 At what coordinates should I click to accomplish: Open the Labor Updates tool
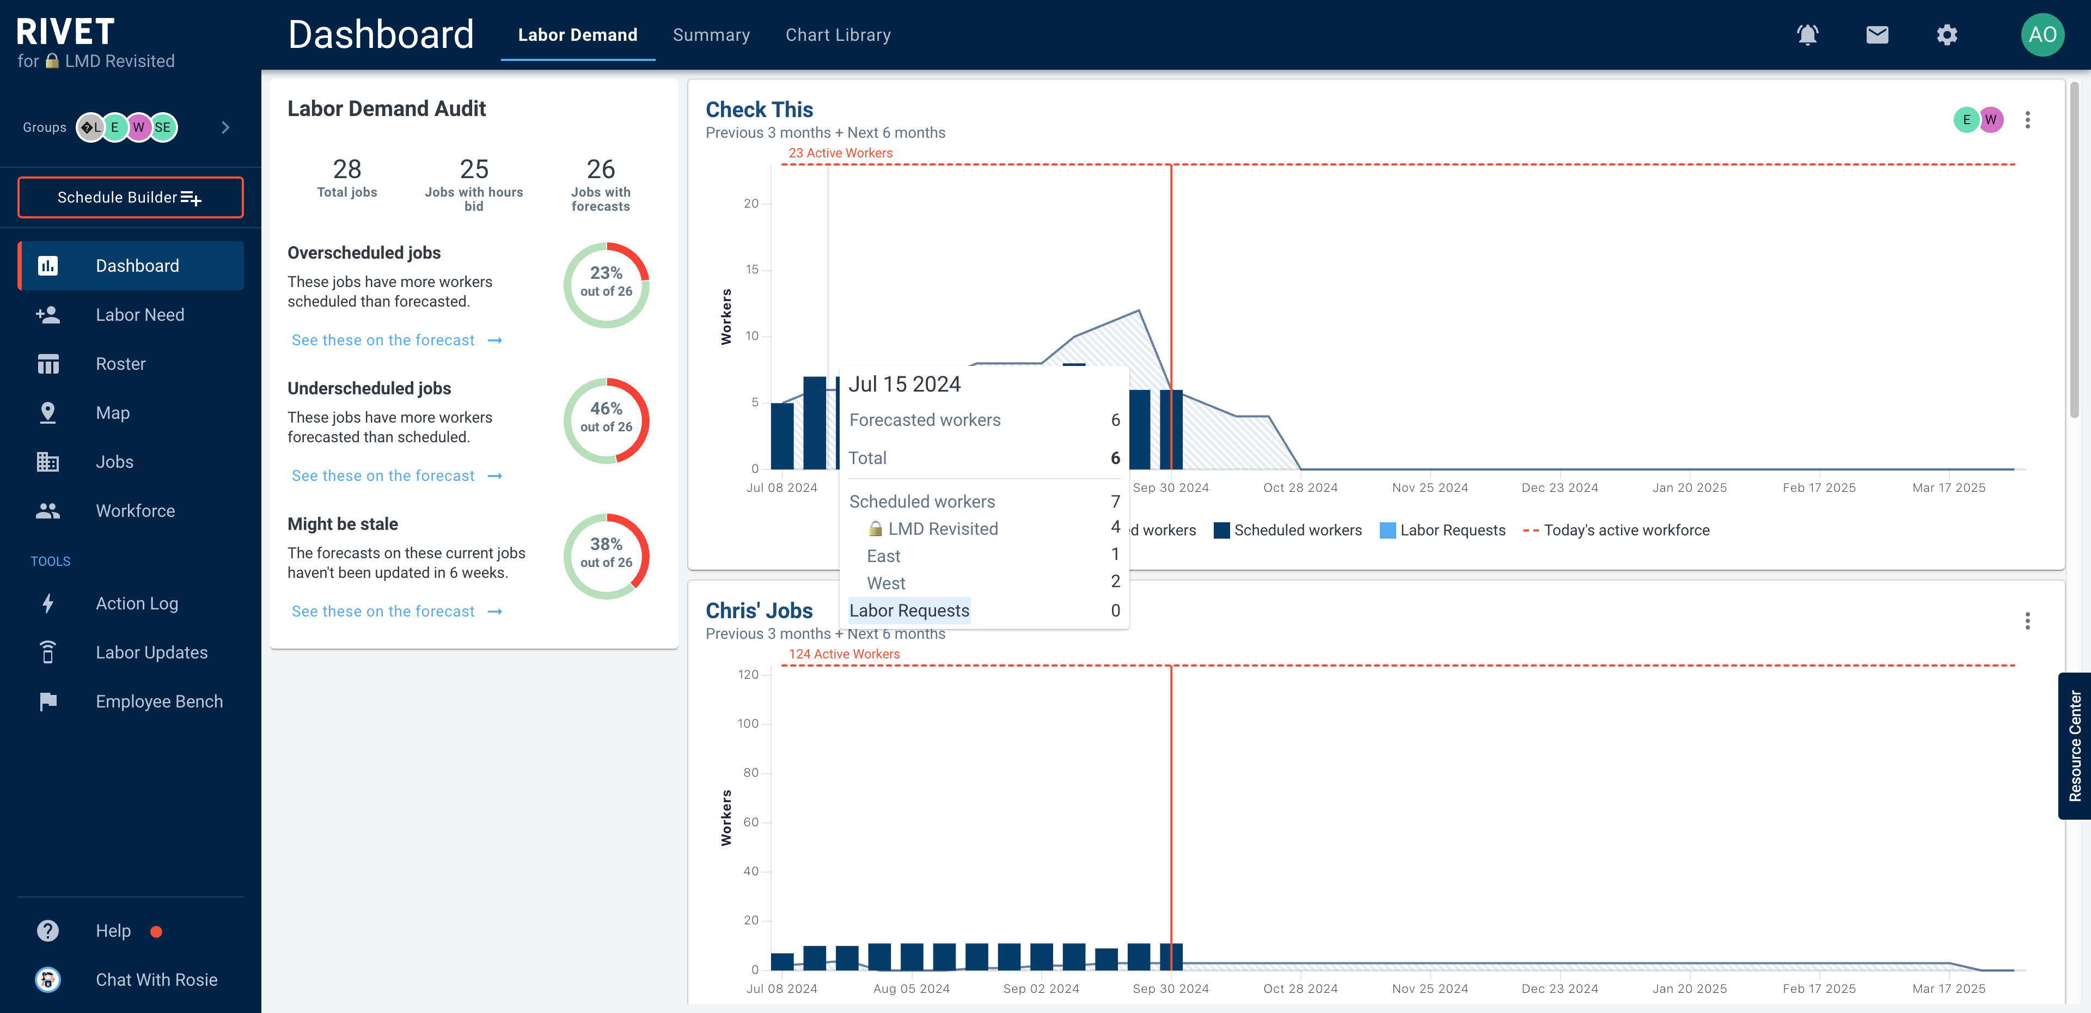pyautogui.click(x=131, y=652)
